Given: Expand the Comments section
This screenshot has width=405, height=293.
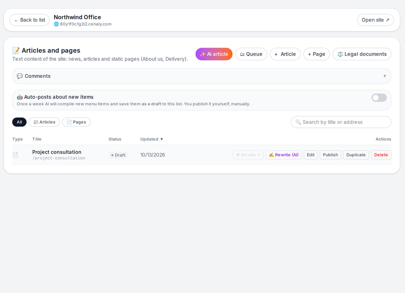Looking at the screenshot, I should tap(202, 76).
